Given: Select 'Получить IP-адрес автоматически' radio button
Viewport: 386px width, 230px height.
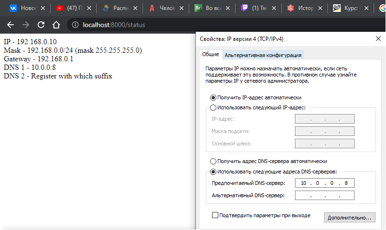Looking at the screenshot, I should click(213, 97).
